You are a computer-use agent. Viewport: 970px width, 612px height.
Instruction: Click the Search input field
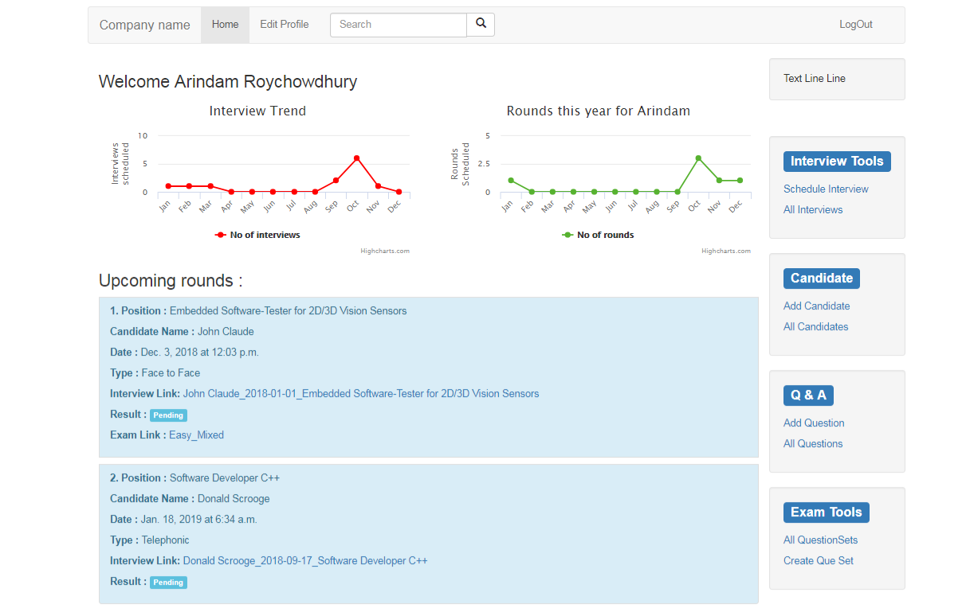click(x=398, y=25)
